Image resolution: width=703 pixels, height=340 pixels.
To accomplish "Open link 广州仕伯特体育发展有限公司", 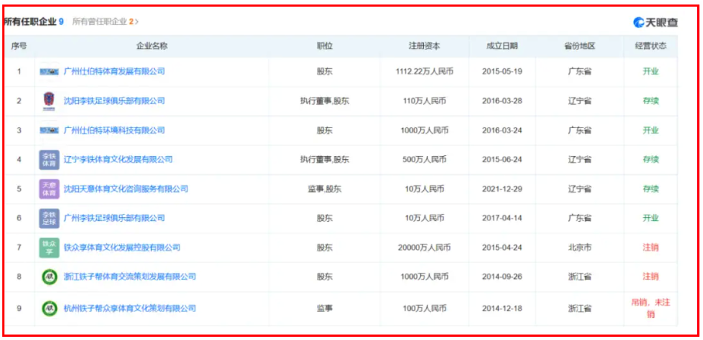I will (x=115, y=72).
